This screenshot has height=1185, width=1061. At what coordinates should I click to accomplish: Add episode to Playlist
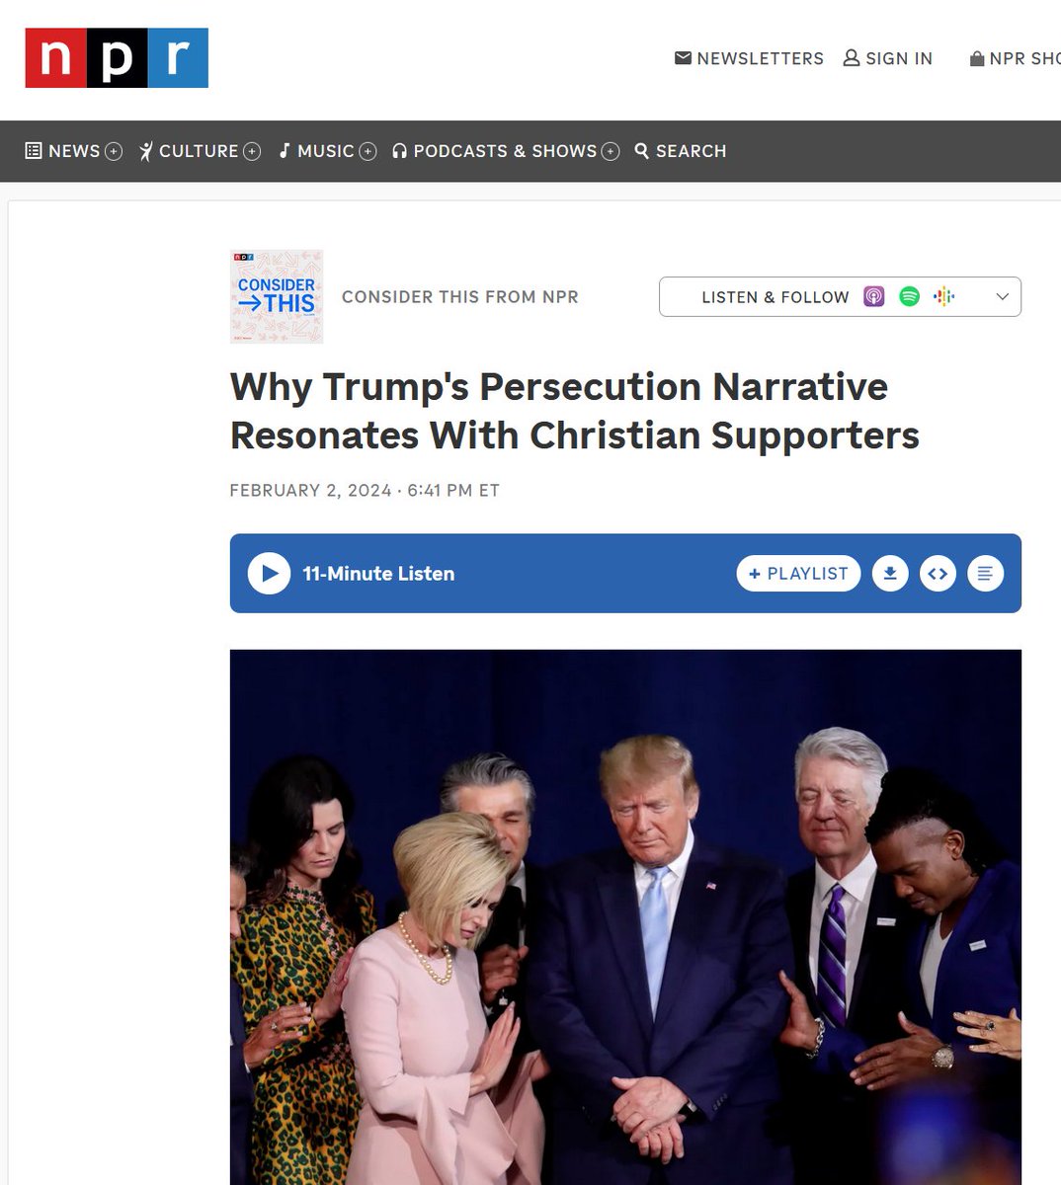(x=798, y=574)
